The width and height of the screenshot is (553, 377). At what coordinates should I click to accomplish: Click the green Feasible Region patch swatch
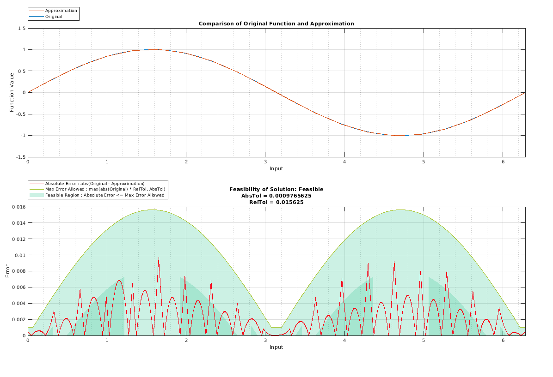[37, 195]
